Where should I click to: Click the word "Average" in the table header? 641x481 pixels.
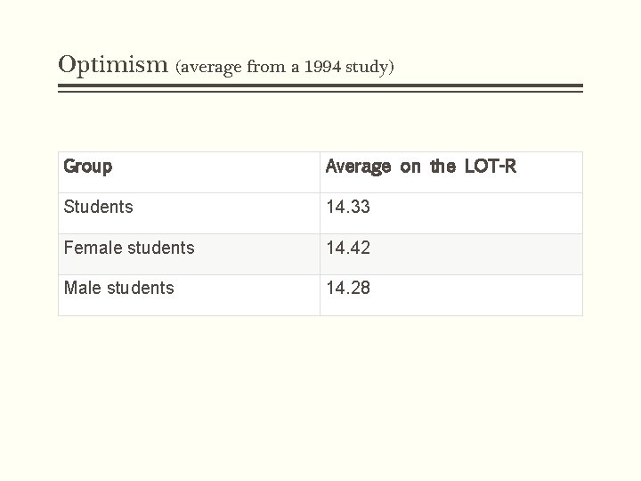click(x=358, y=167)
